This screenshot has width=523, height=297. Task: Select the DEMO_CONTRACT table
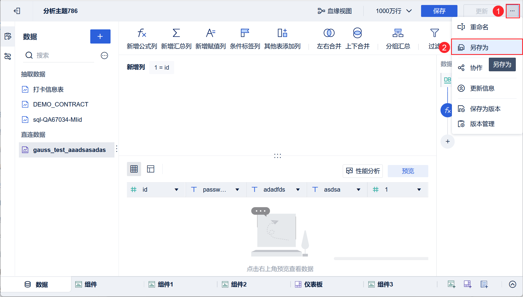tap(67, 104)
